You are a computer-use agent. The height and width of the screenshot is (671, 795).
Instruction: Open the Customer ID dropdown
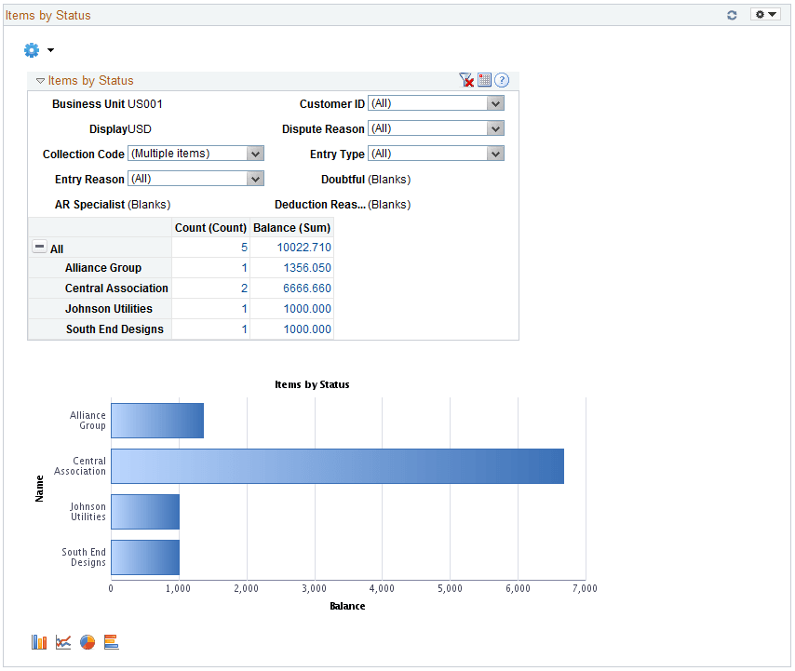click(x=494, y=103)
